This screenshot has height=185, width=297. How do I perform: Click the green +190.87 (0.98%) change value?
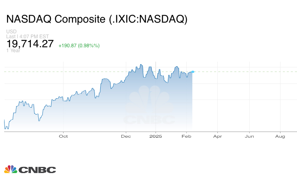(x=79, y=45)
